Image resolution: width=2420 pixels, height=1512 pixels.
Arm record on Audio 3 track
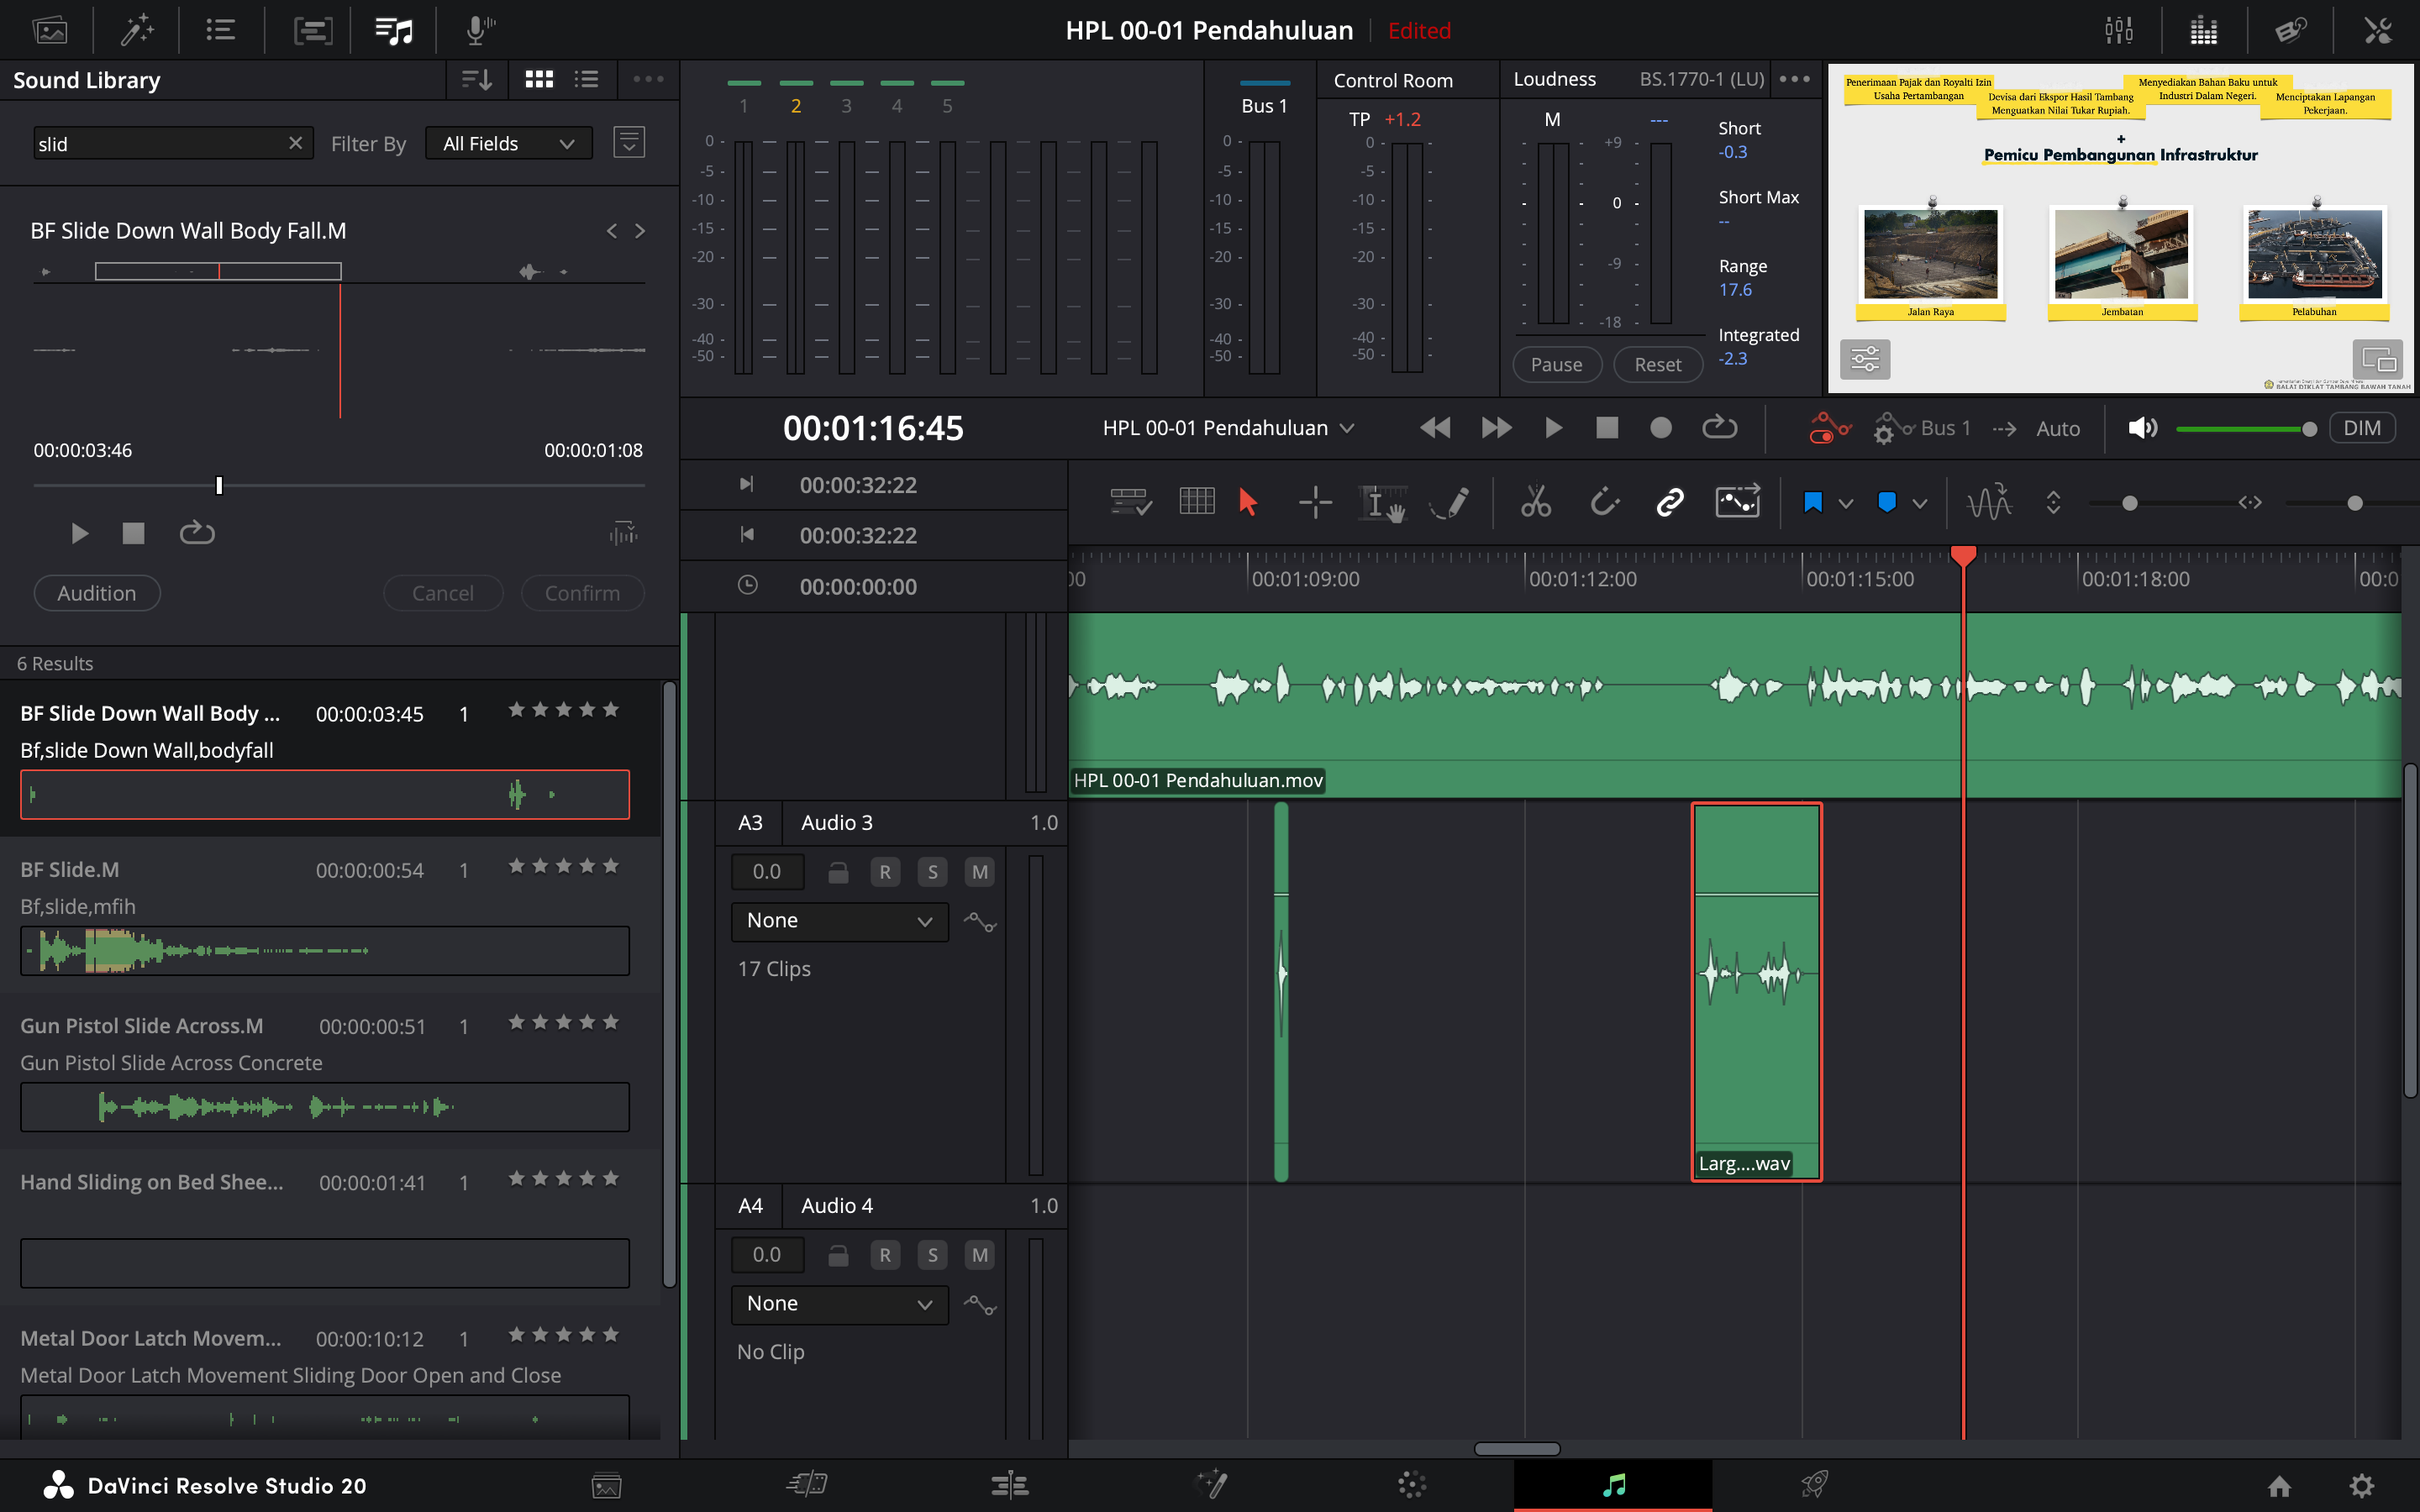(885, 872)
